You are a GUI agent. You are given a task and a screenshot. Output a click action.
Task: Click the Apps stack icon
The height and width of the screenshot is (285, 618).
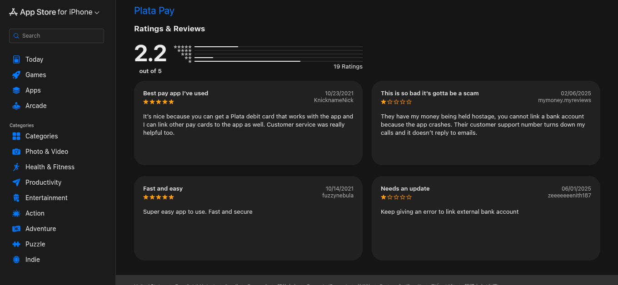tap(16, 90)
